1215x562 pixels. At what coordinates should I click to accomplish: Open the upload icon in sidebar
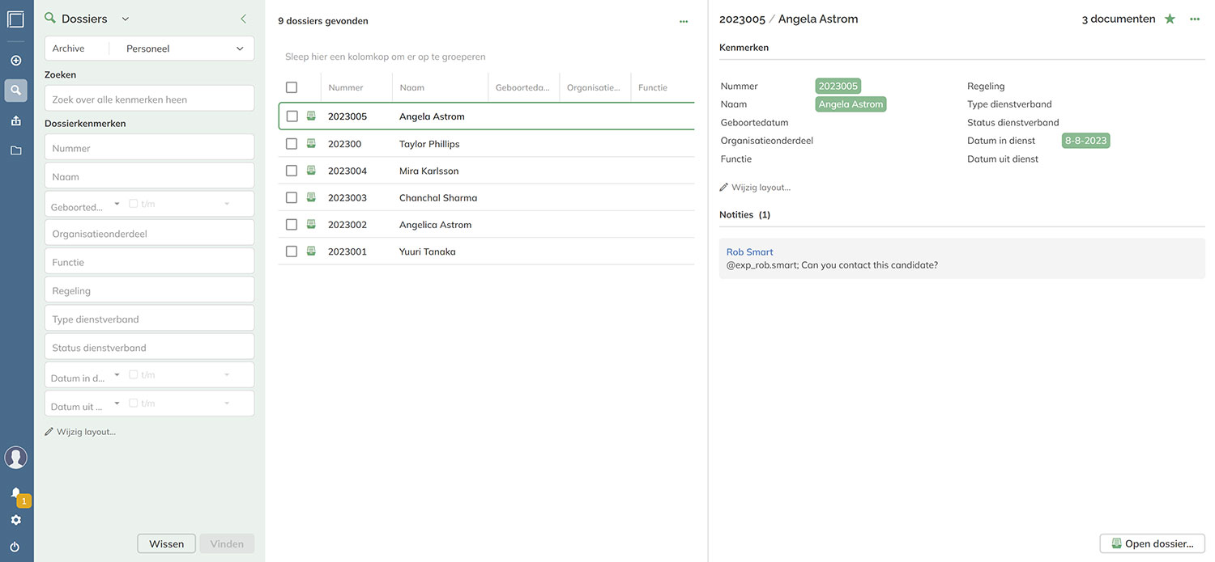coord(15,120)
